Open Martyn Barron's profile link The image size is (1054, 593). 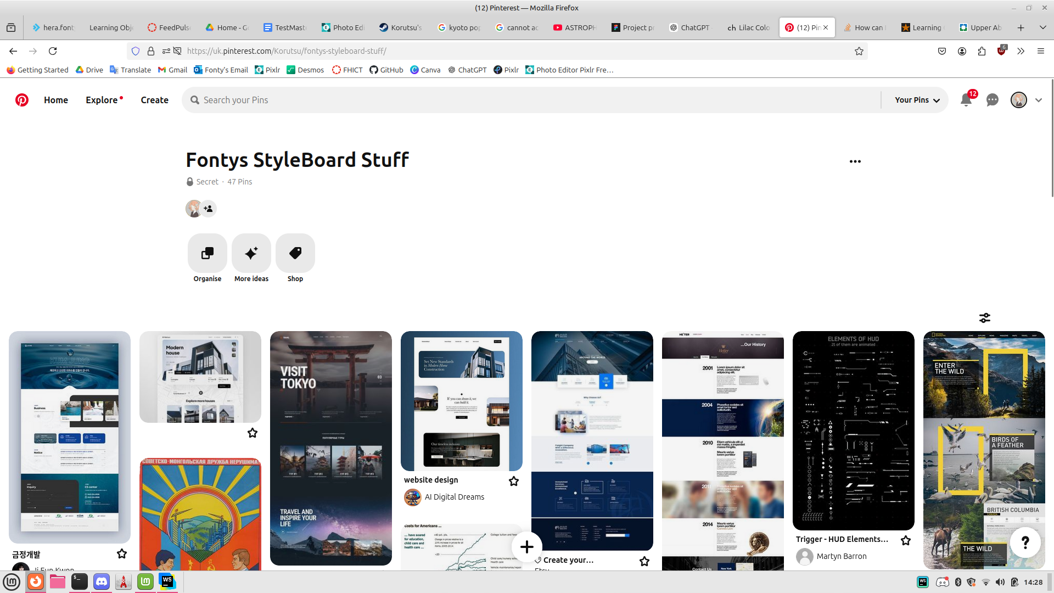[842, 556]
